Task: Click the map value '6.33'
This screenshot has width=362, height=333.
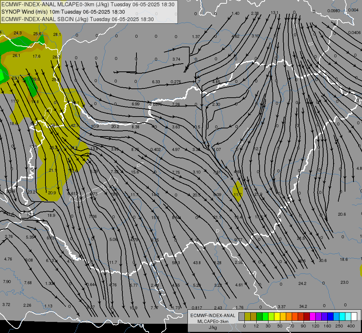Action: pos(156,82)
